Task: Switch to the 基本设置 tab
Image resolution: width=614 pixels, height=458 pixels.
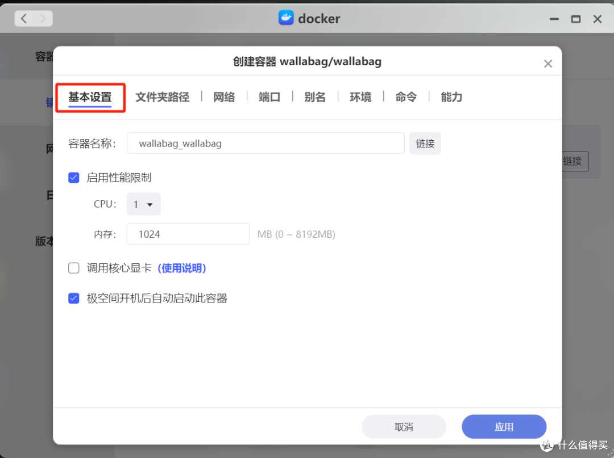Action: pyautogui.click(x=90, y=97)
